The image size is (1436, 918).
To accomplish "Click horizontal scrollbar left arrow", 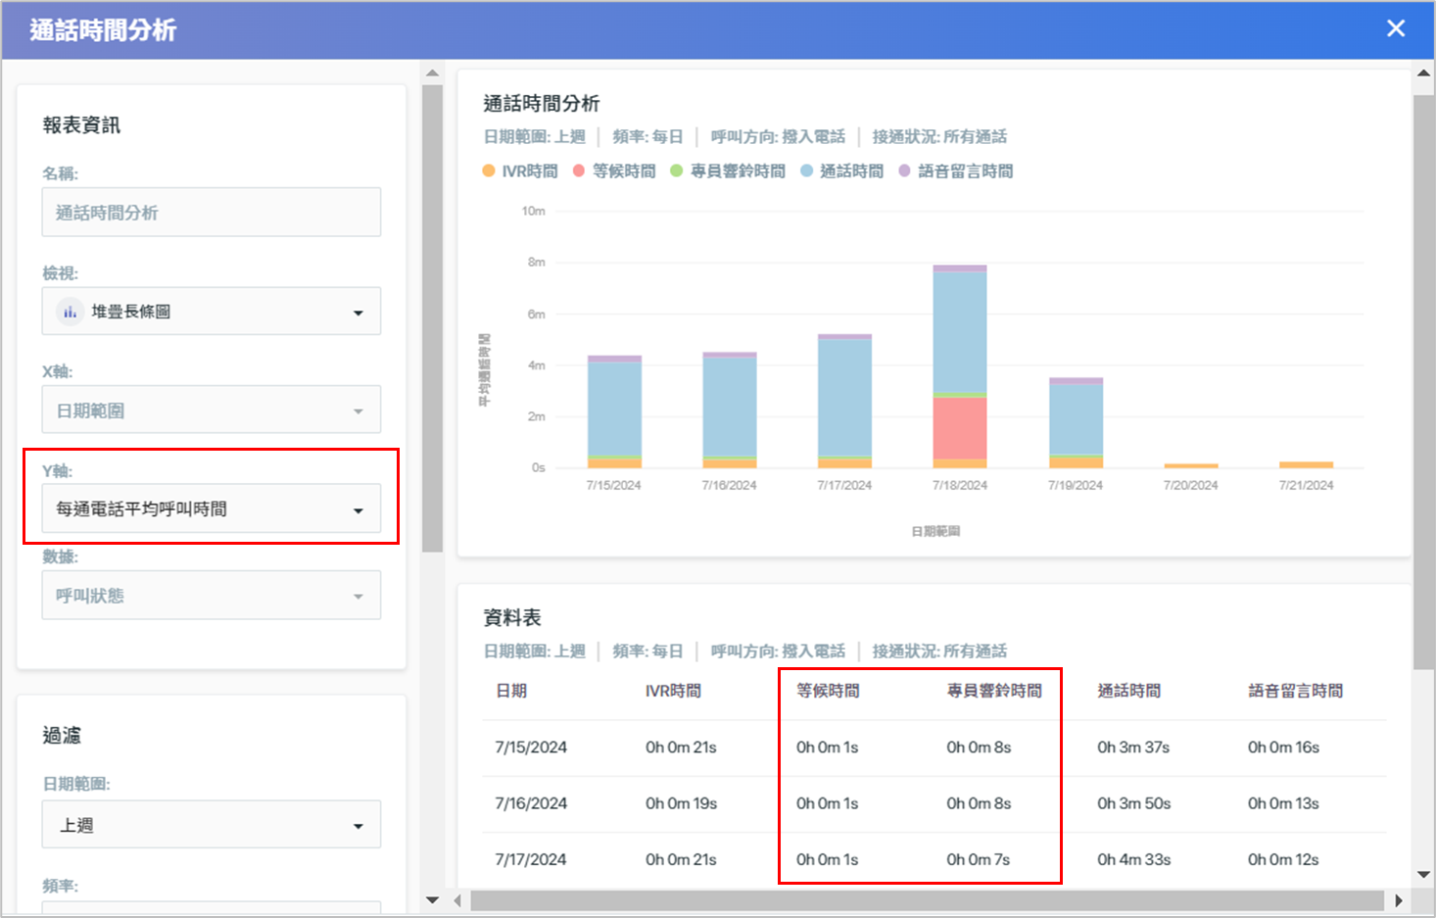I will [458, 899].
